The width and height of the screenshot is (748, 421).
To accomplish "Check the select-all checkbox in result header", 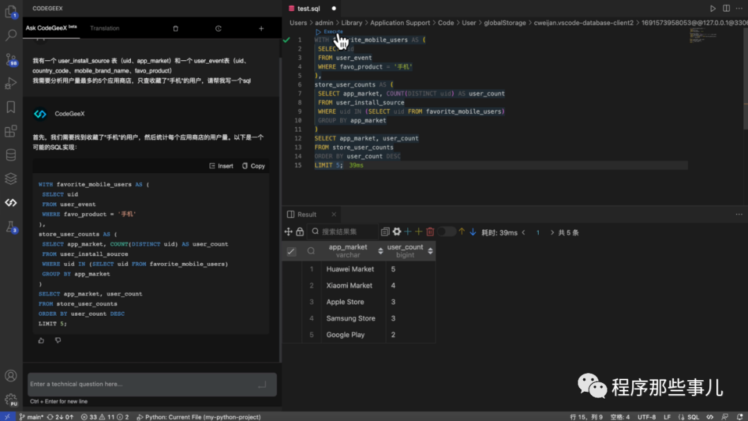I will point(291,251).
